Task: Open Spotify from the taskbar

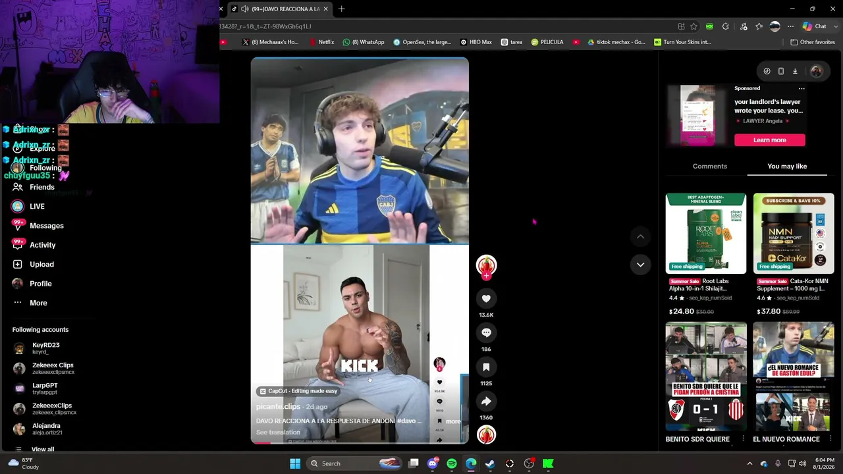Action: [x=452, y=463]
